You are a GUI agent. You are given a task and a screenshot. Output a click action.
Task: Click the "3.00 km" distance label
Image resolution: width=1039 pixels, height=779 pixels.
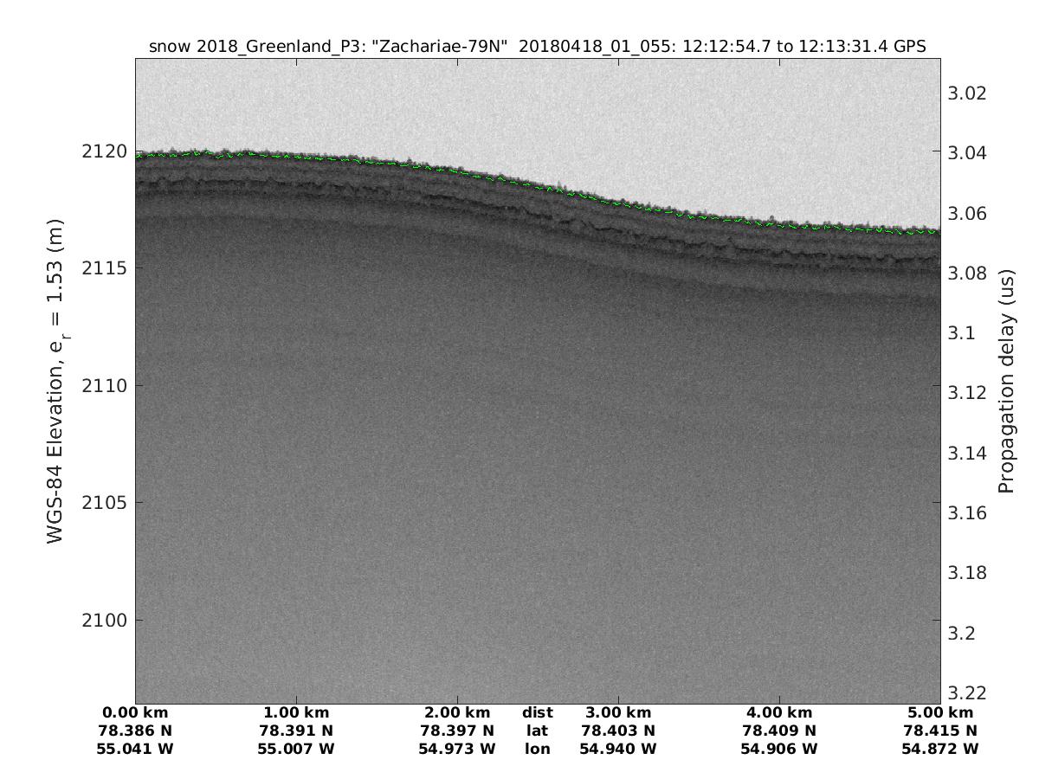[x=618, y=713]
